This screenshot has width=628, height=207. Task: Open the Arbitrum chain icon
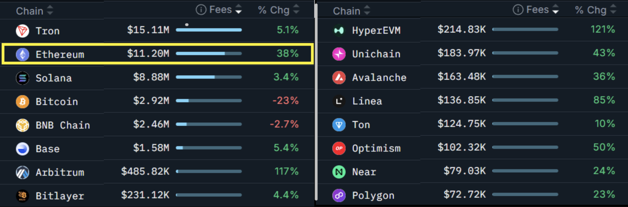click(x=23, y=172)
